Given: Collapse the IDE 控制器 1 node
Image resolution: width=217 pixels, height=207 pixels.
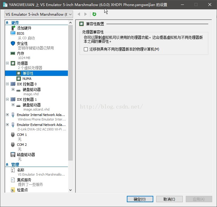Looking at the screenshot, I should click(x=7, y=99).
